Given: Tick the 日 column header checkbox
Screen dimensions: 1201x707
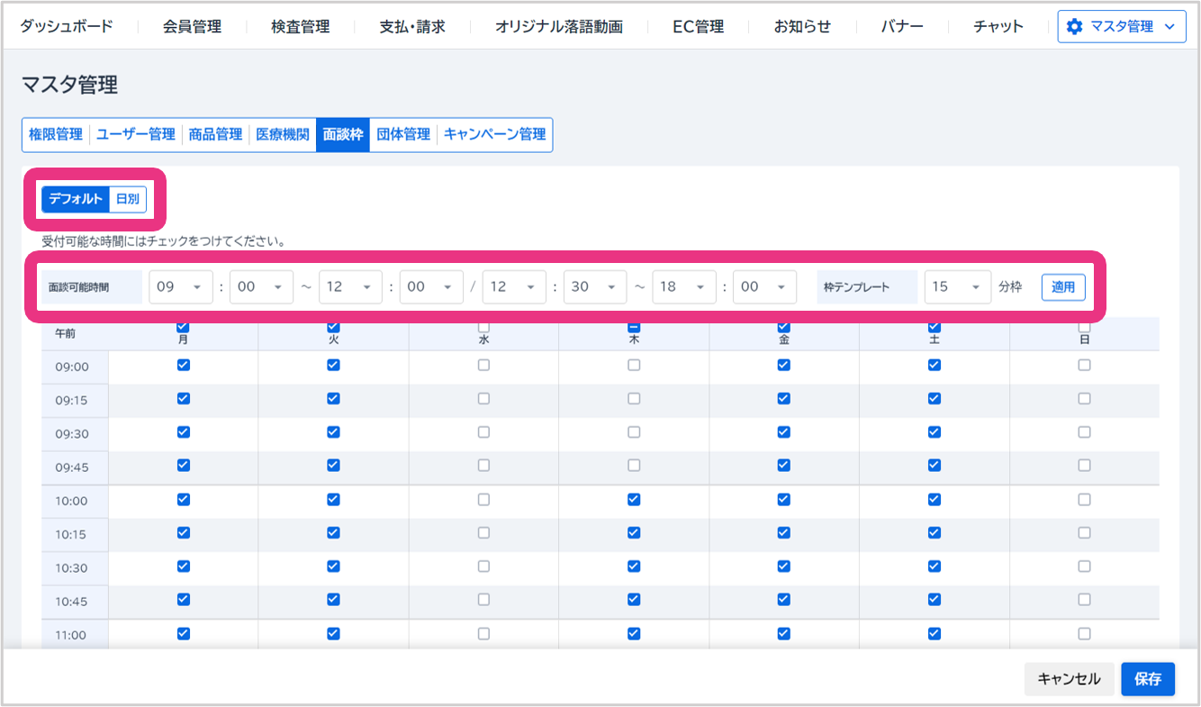Looking at the screenshot, I should (1084, 327).
